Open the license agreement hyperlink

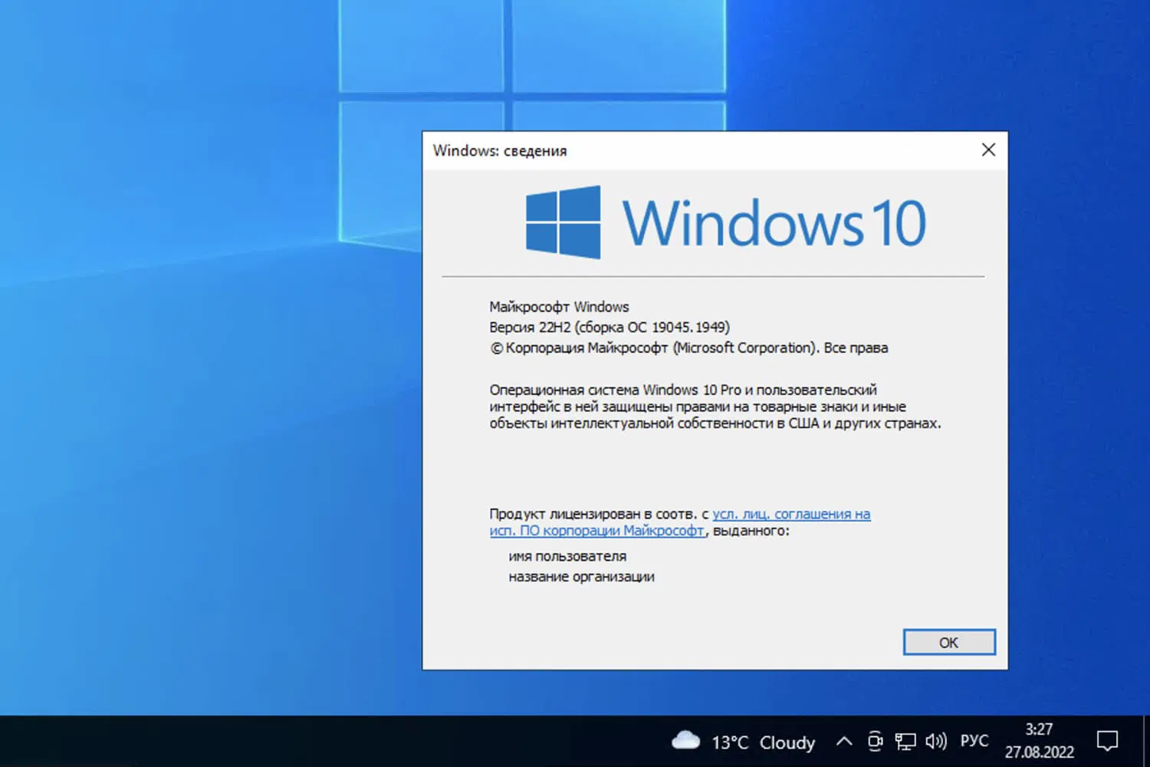791,514
